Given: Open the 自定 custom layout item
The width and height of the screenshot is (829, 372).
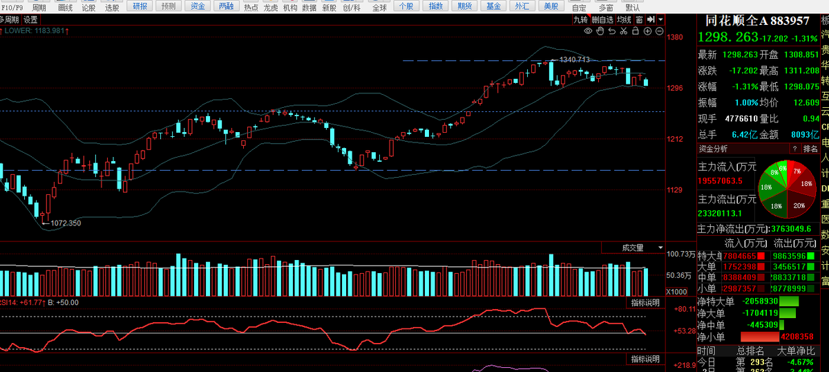Looking at the screenshot, I should click(x=580, y=8).
